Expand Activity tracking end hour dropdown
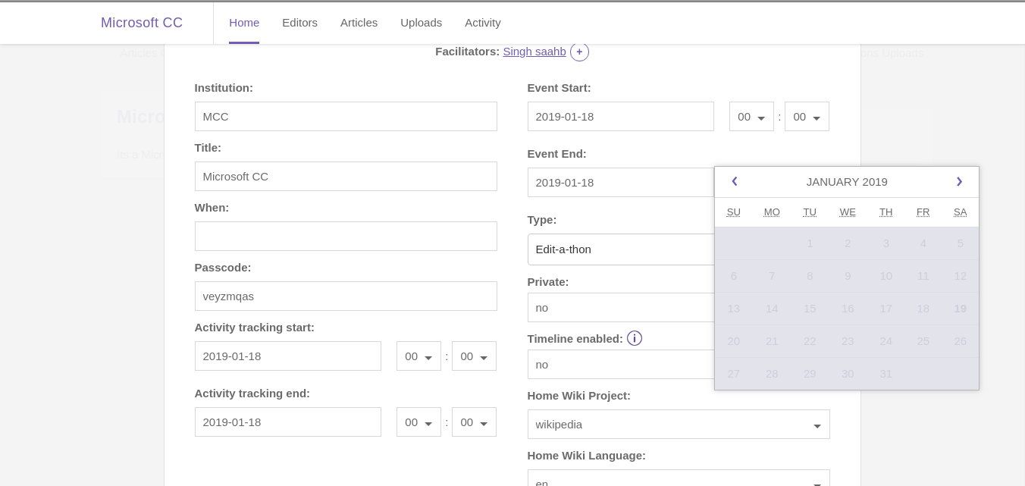The image size is (1025, 486). click(418, 422)
